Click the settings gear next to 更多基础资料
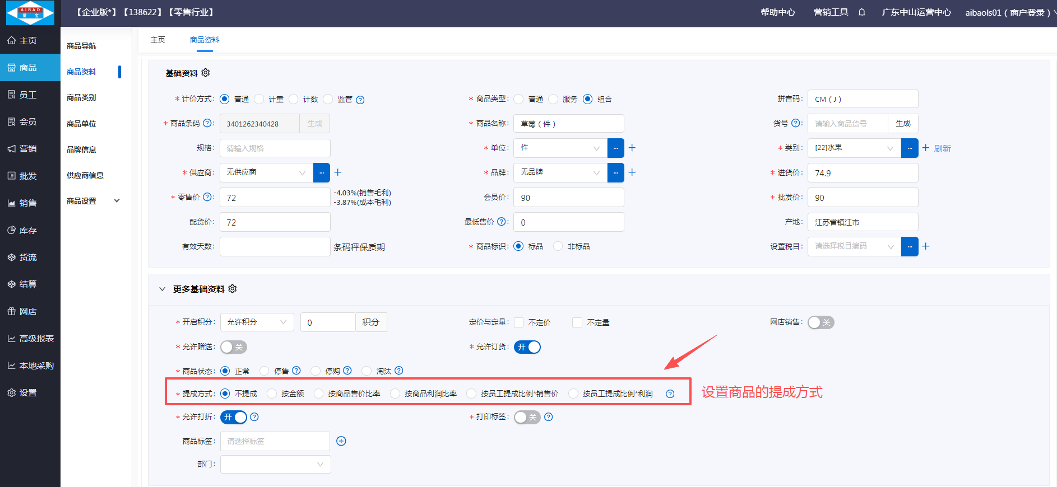The height and width of the screenshot is (487, 1057). coord(233,289)
